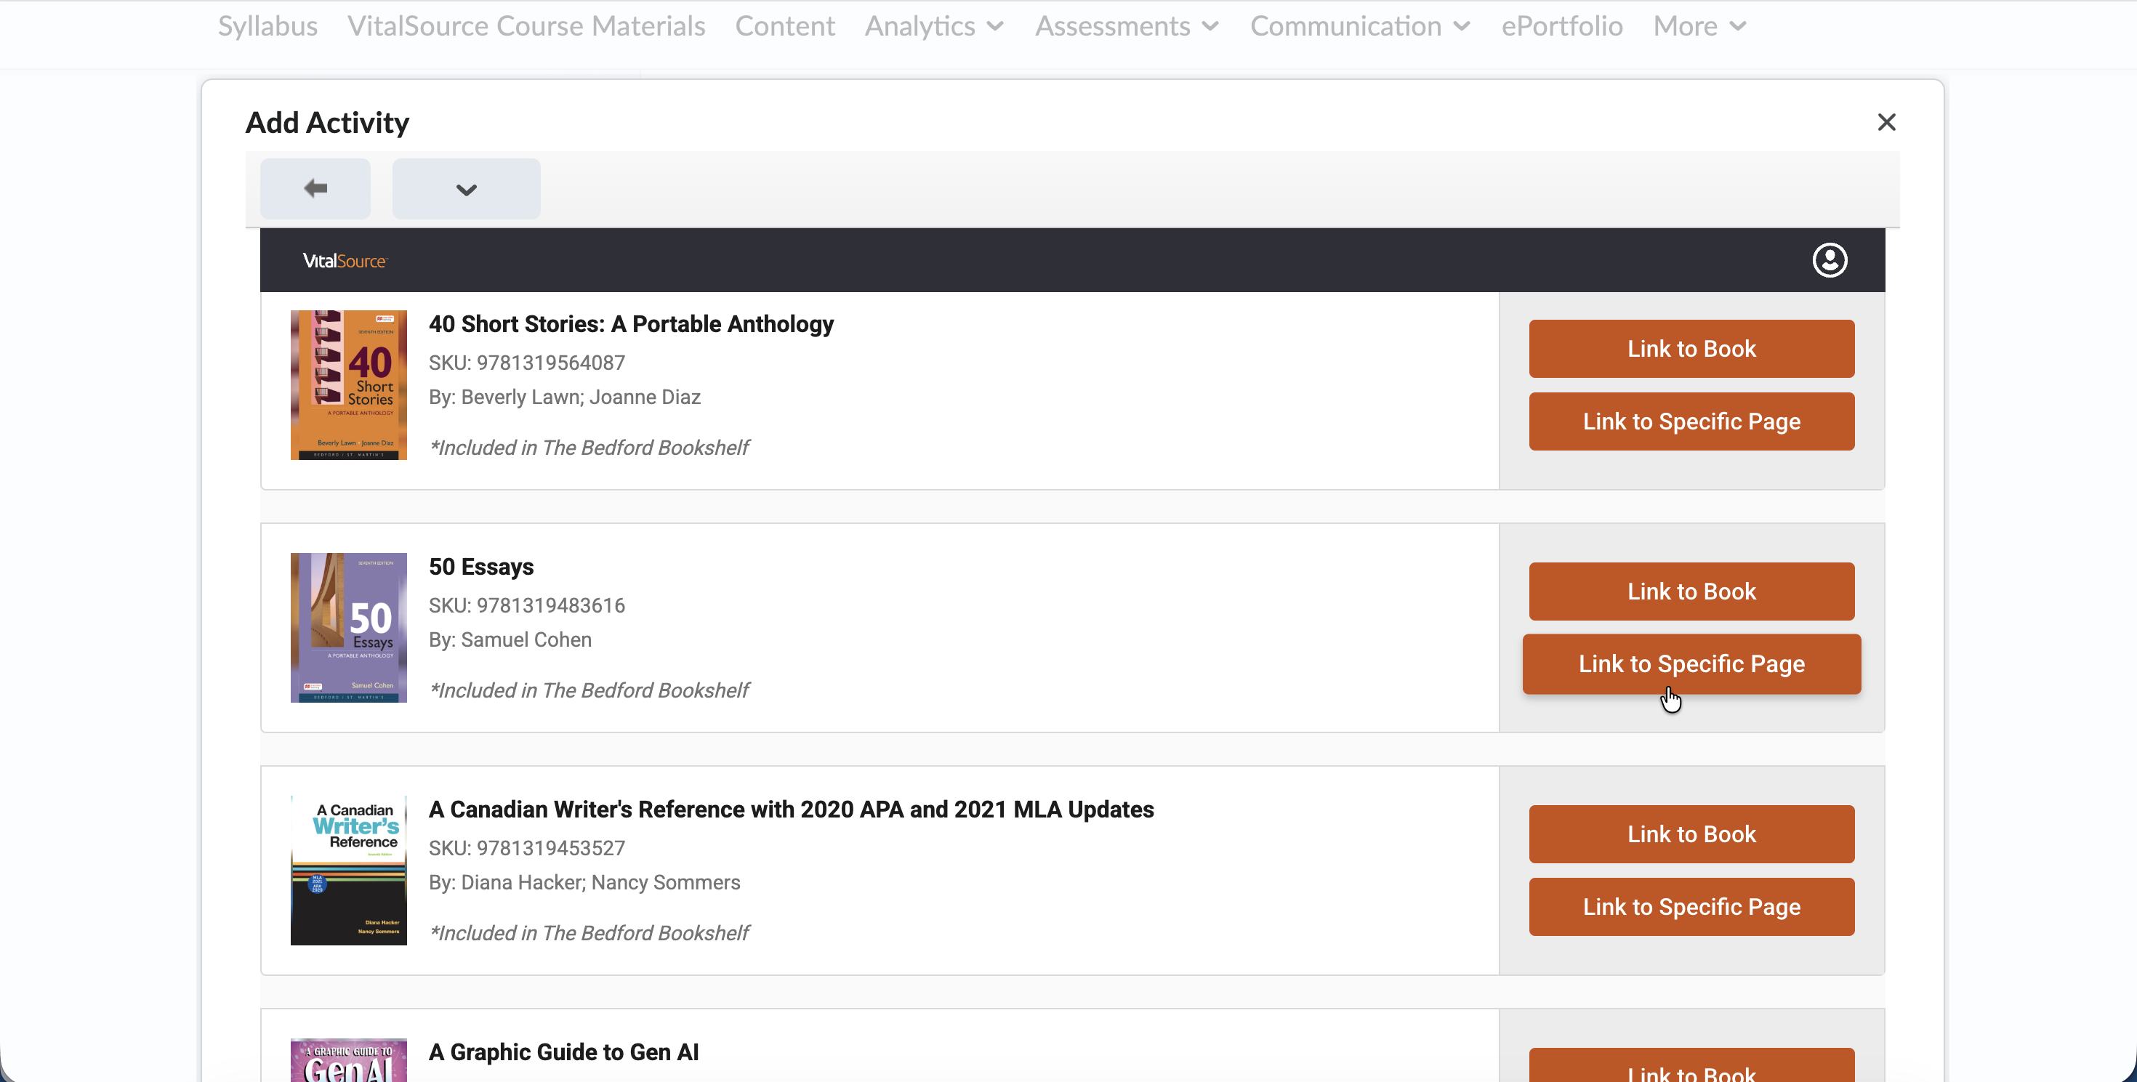
Task: Click Bedford Bookshelf note under 50 Essays
Action: [x=589, y=692]
